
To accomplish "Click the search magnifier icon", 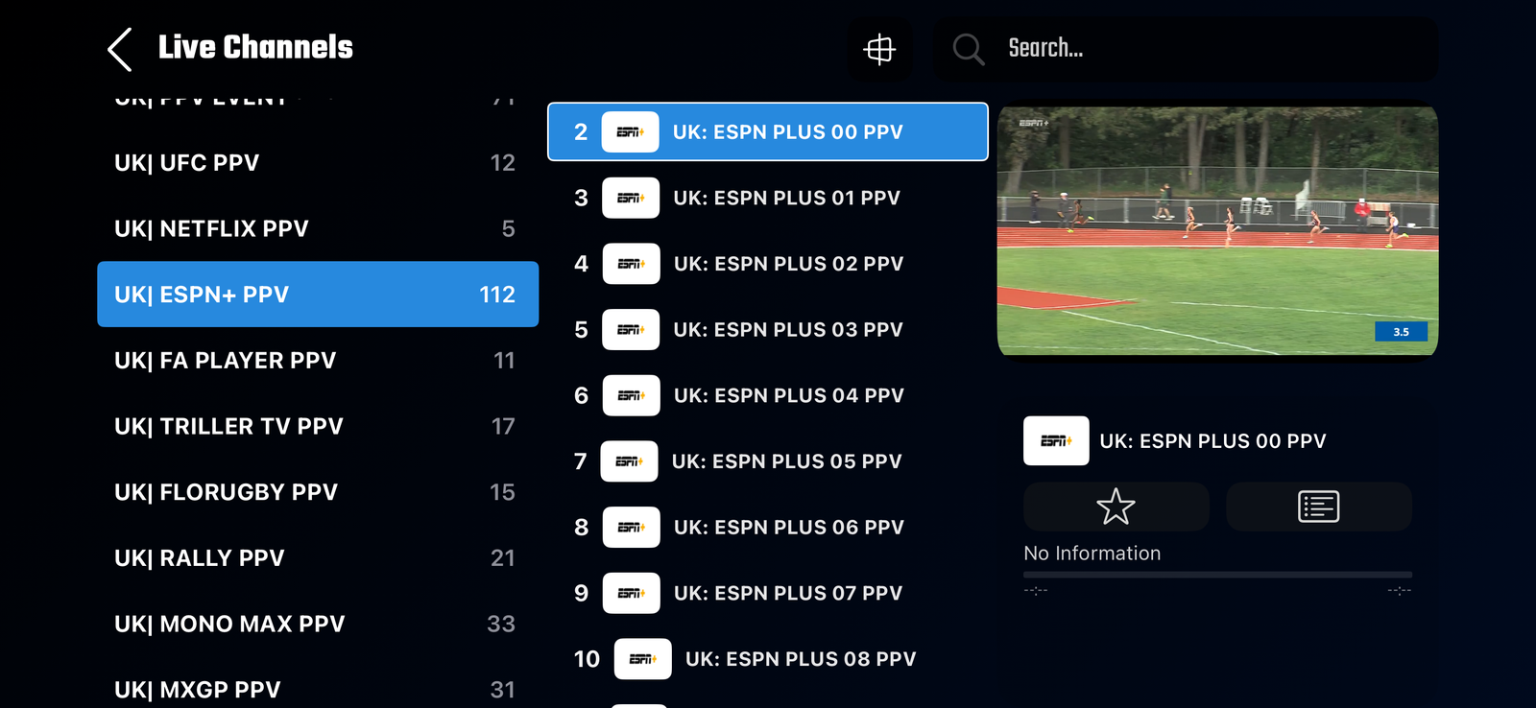I will click(x=969, y=49).
